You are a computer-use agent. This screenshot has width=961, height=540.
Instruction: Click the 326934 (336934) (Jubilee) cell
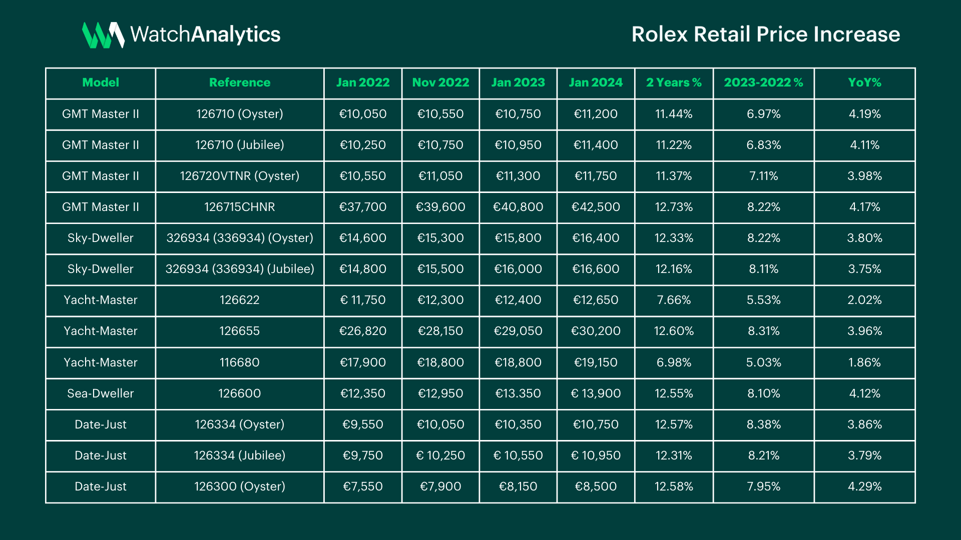239,269
